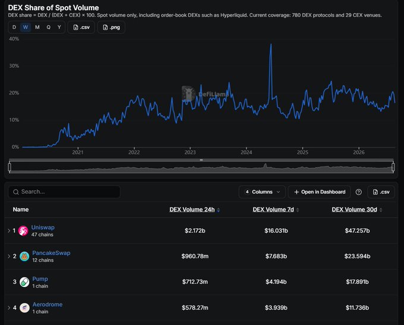Download chart image as .png
404x325 pixels.
(x=111, y=27)
